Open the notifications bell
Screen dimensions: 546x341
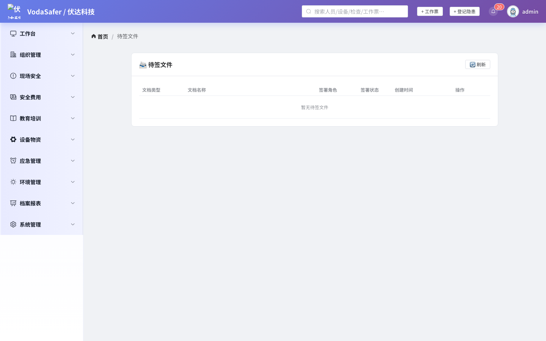point(493,11)
